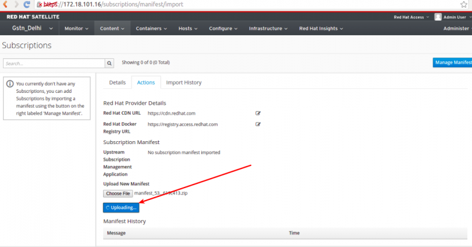The image size is (472, 247).
Task: Click the search magnifier button
Action: [109, 64]
